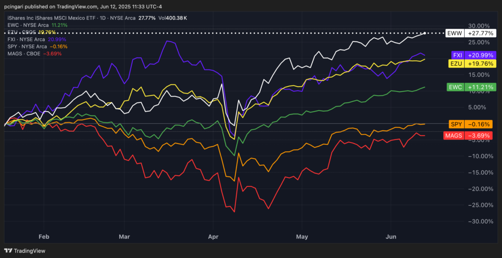Click the Mar label on time axis
Image resolution: width=502 pixels, height=258 pixels.
coord(124,237)
